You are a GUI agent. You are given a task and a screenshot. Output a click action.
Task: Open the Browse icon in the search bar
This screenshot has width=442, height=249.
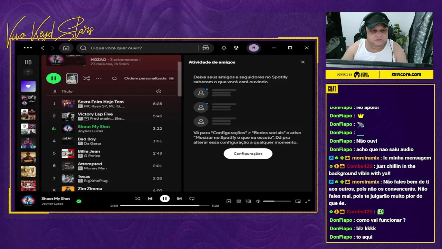206,48
